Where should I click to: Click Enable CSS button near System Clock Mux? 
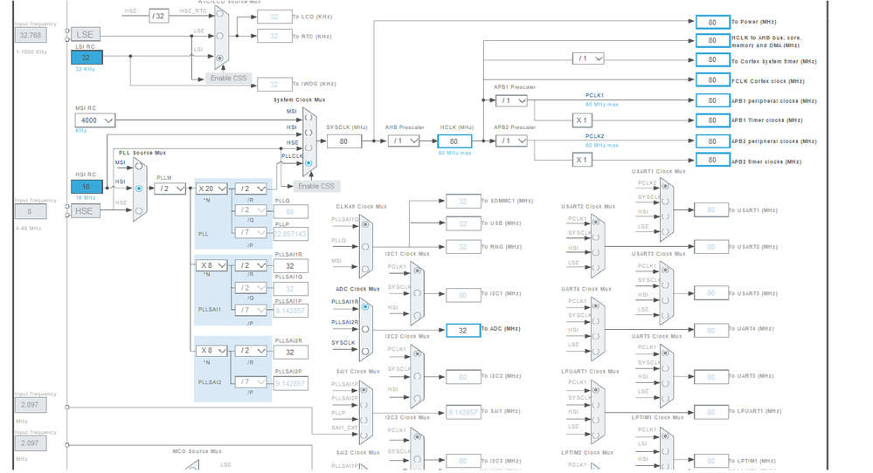316,186
